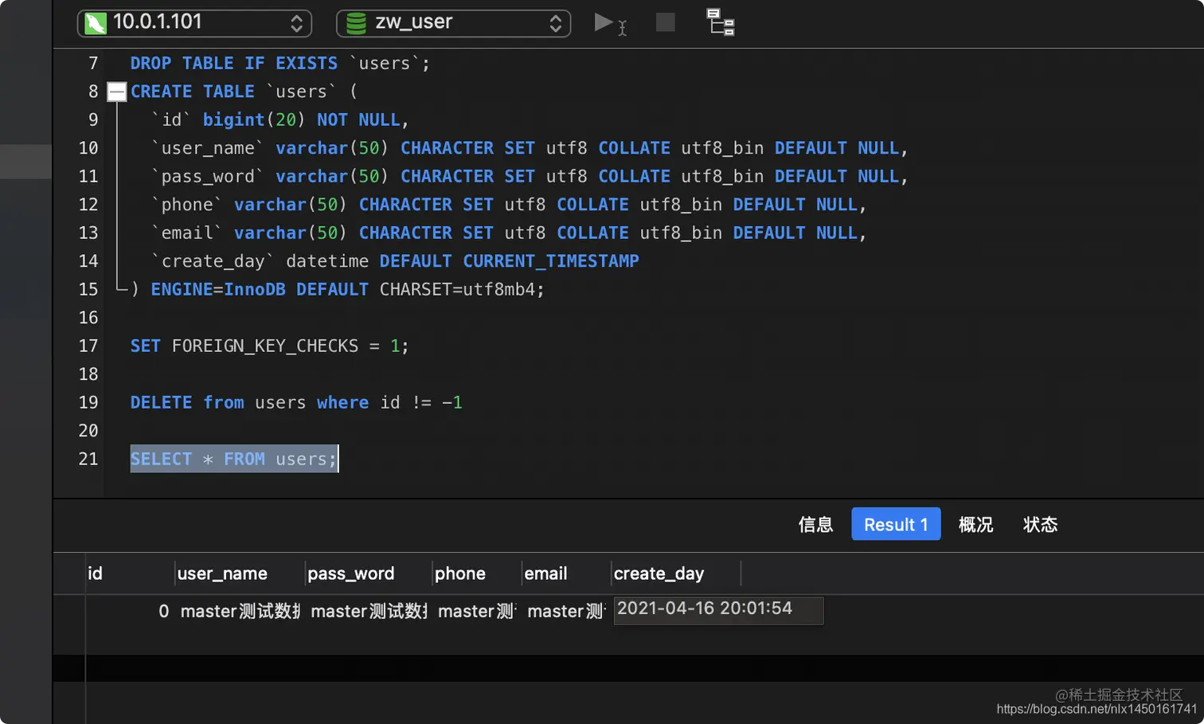The width and height of the screenshot is (1204, 724).
Task: Select the email cell in result row
Action: (x=566, y=611)
